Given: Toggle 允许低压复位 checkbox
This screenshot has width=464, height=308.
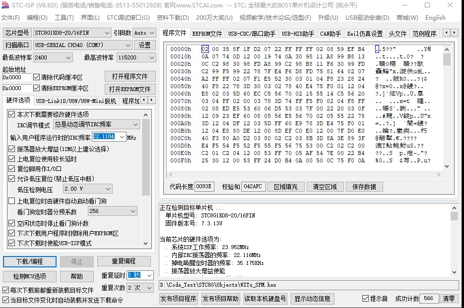Looking at the screenshot, I should 12,179.
